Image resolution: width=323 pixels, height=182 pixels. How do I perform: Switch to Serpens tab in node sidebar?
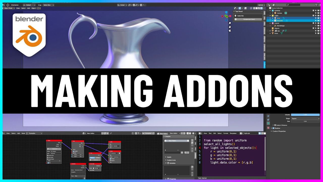tap(195, 155)
